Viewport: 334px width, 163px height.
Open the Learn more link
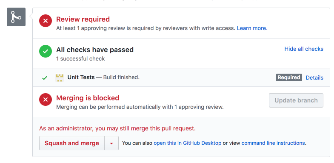click(252, 28)
